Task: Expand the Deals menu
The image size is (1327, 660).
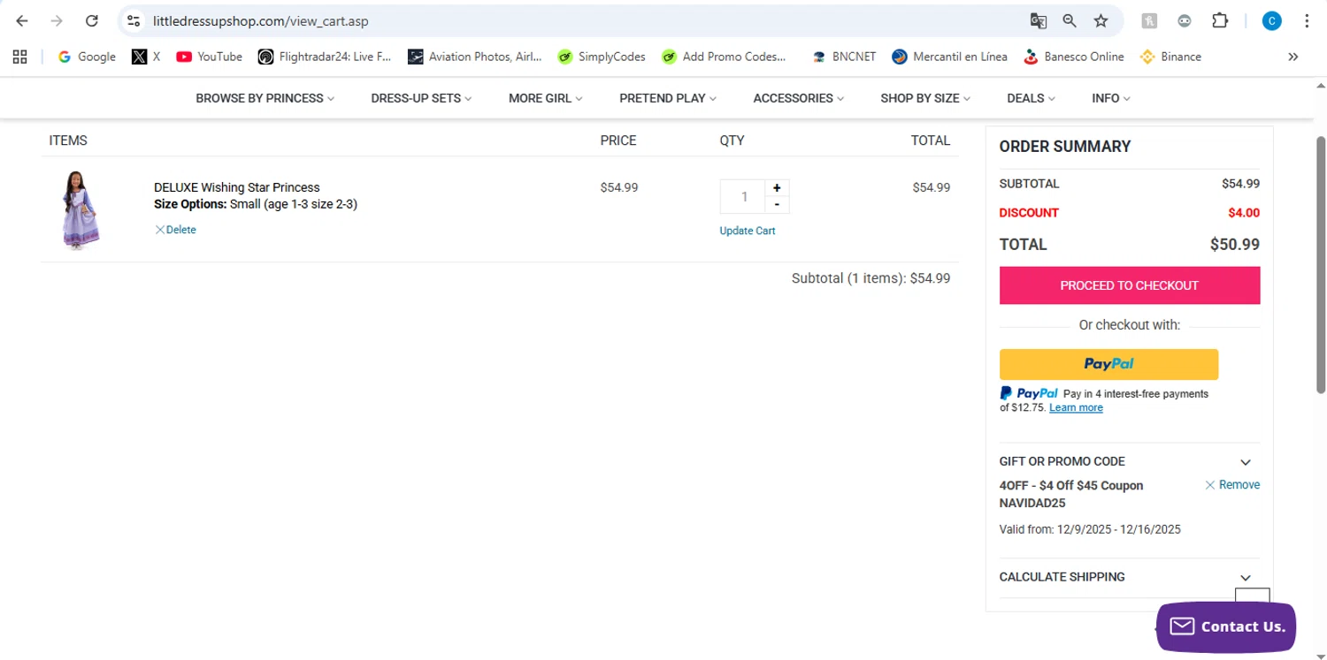Action: coord(1031,98)
